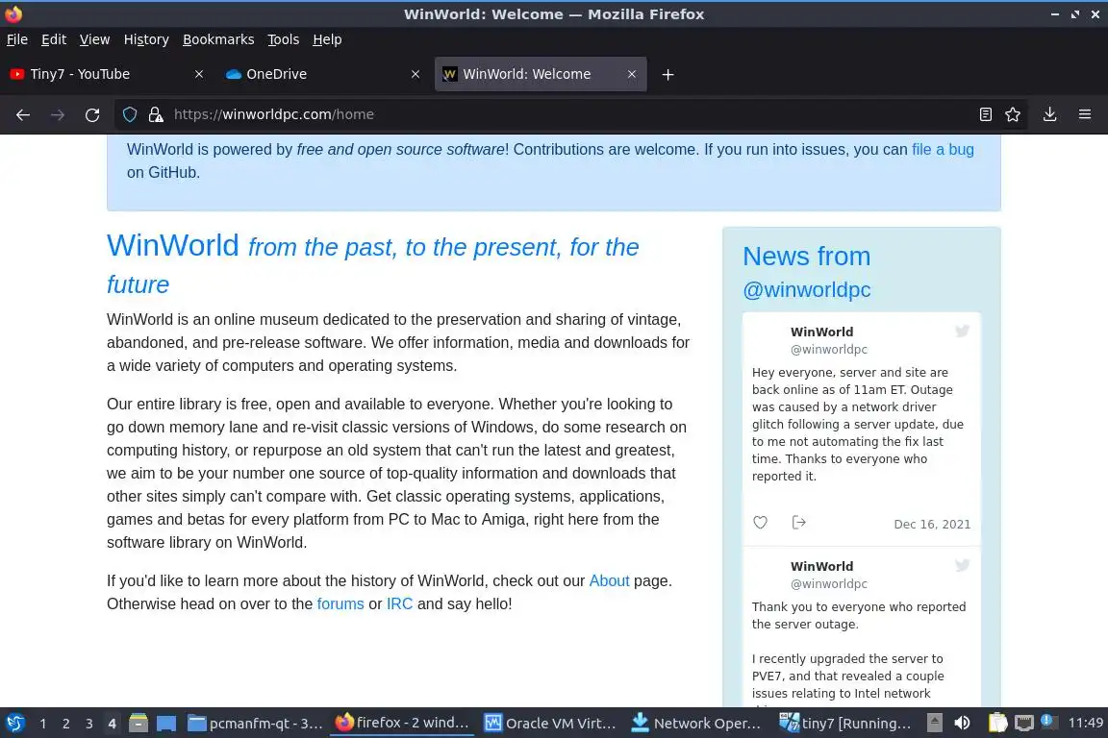Open the taskbar application launcher menu
This screenshot has height=738, width=1108.
click(x=14, y=724)
